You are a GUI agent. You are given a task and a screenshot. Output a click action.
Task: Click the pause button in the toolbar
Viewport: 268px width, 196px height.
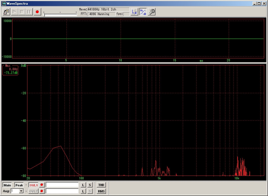[x=29, y=12]
